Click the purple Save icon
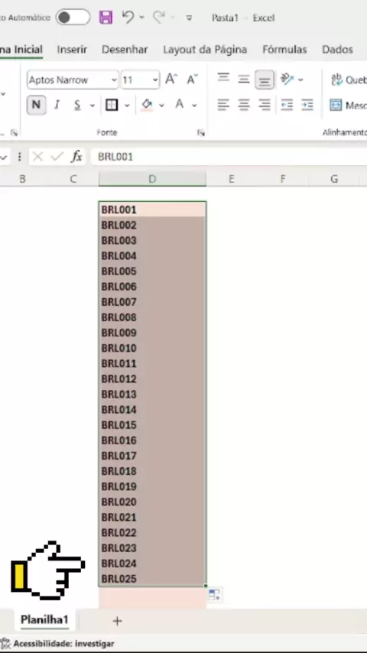 [106, 18]
